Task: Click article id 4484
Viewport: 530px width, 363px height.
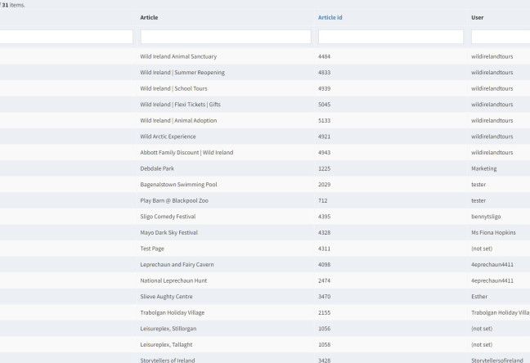Action: (324, 56)
